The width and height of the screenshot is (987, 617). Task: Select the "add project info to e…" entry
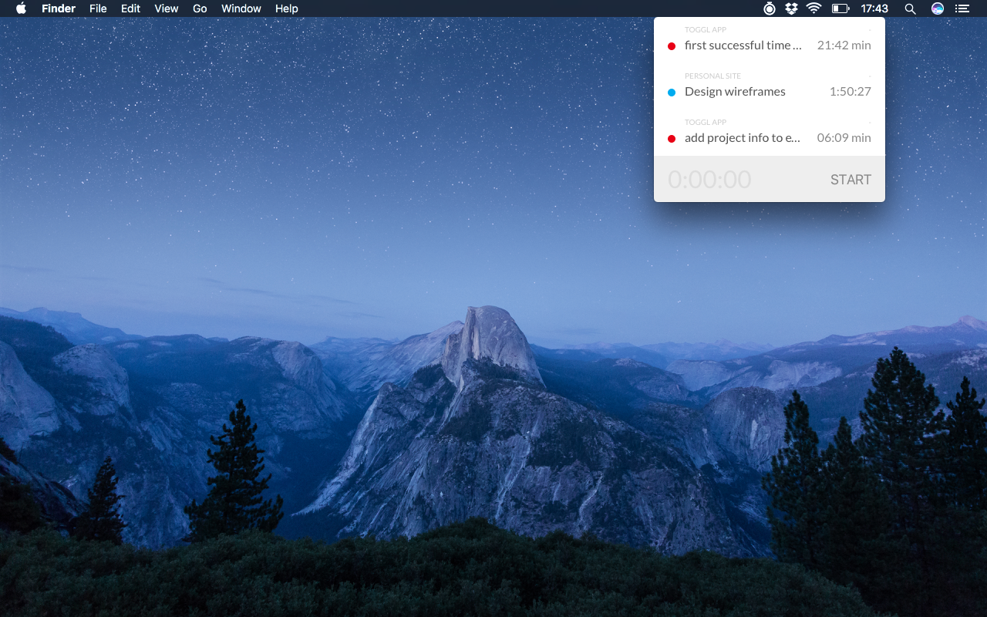[743, 138]
